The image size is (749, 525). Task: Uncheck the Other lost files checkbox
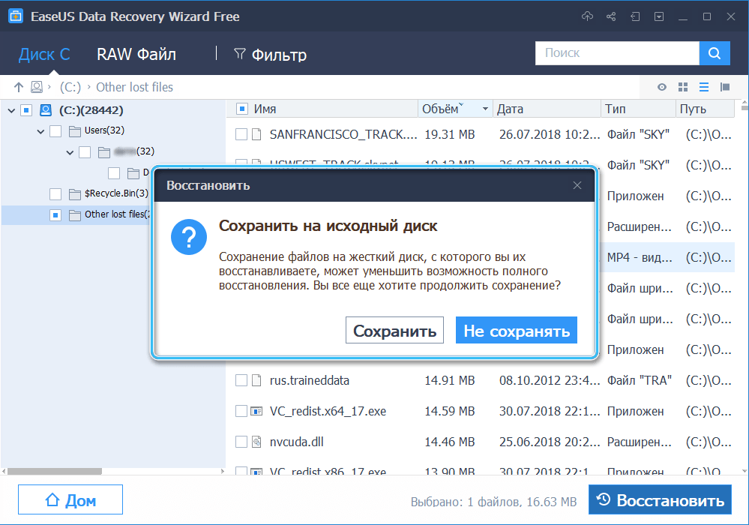[55, 214]
